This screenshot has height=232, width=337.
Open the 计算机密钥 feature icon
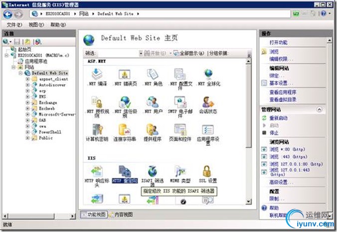(97, 132)
